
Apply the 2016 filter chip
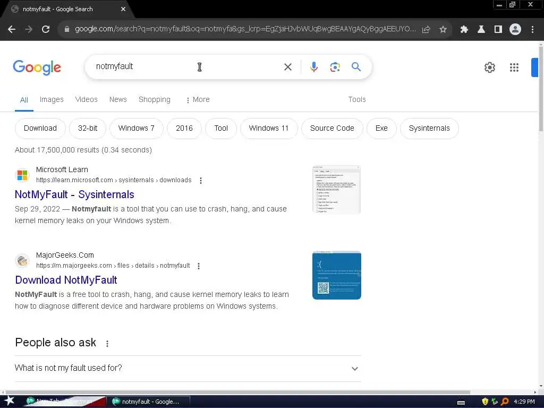(x=184, y=129)
